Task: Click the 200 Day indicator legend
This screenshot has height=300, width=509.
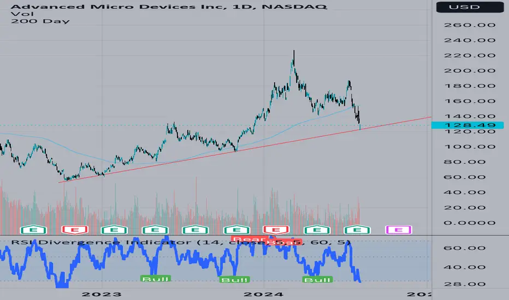Action: [40, 21]
